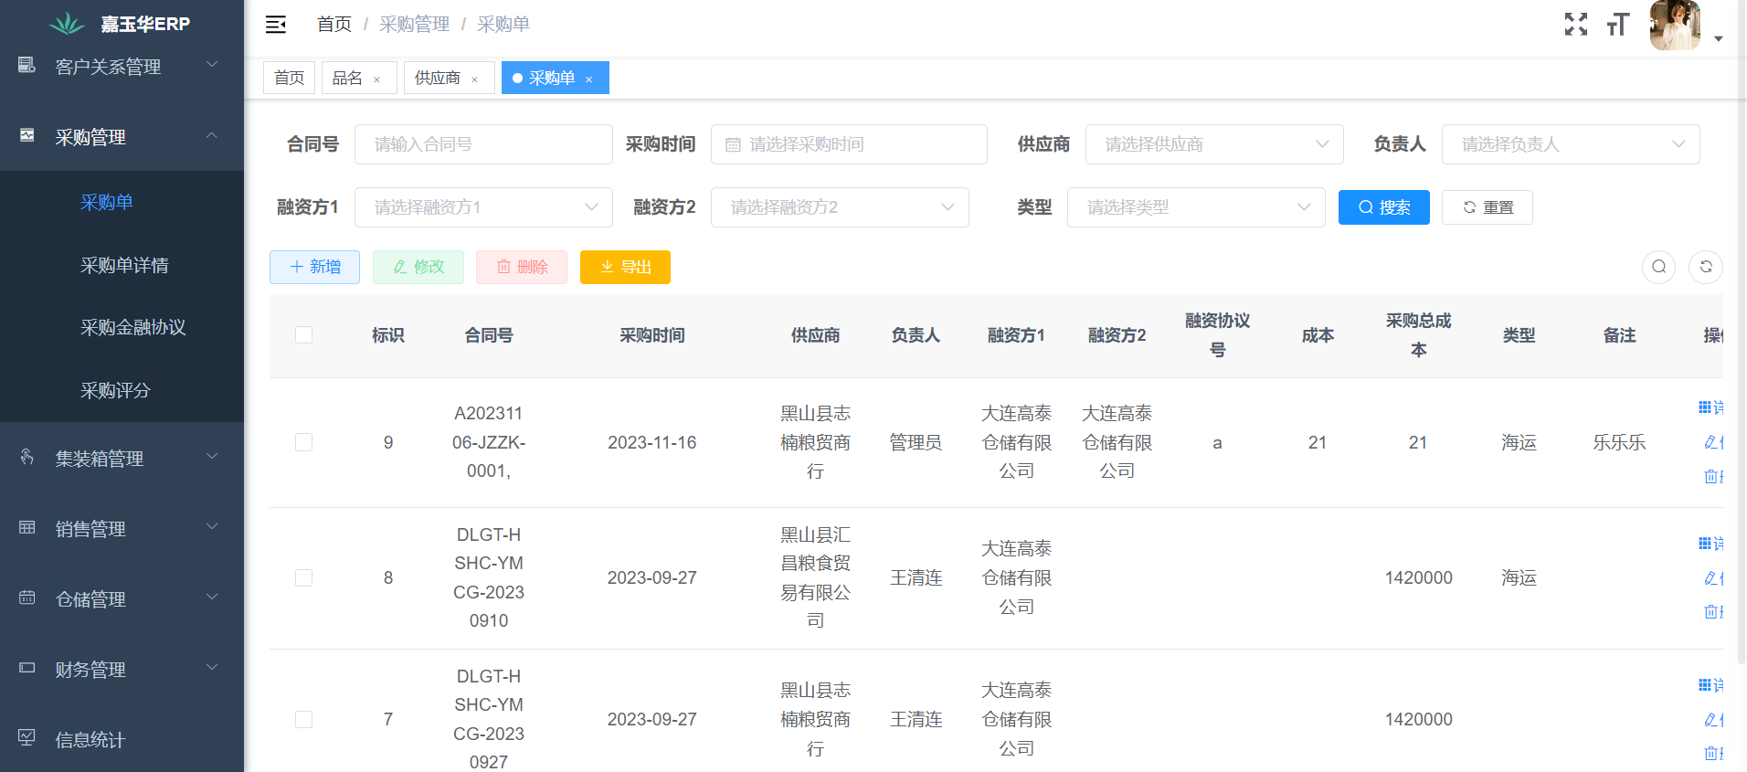The image size is (1747, 772).
Task: Close the 品名 tab
Action: (376, 79)
